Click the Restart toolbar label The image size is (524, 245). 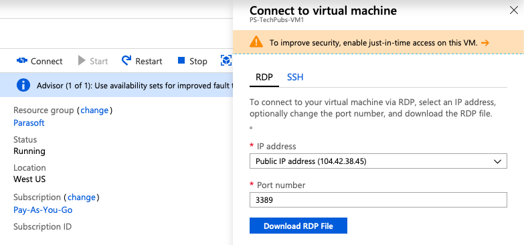click(x=149, y=61)
